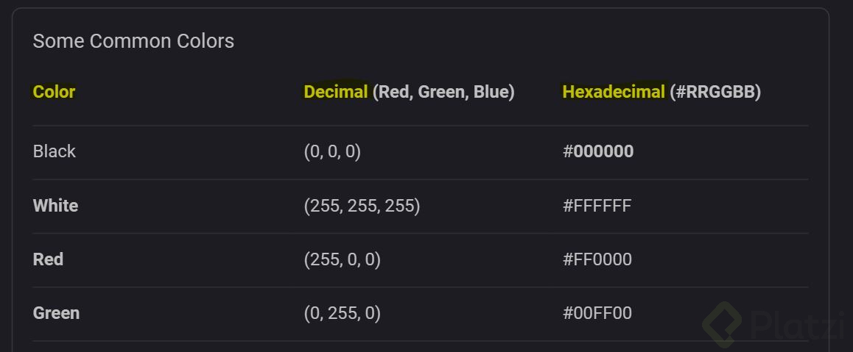Image resolution: width=853 pixels, height=352 pixels.
Task: Select the Green row label
Action: 56,313
